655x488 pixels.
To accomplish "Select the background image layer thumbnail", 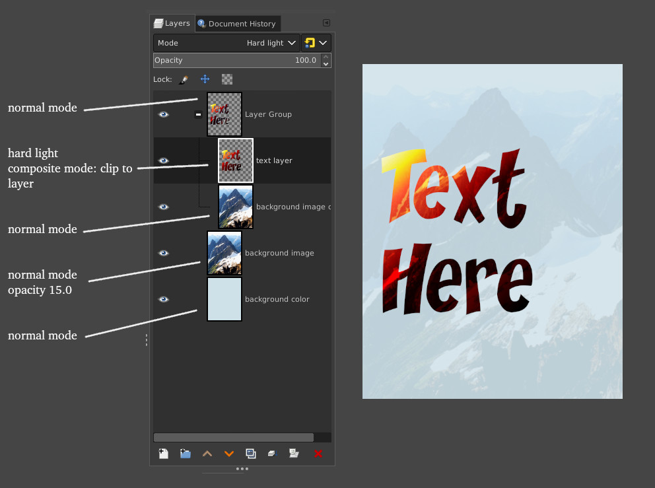I will coord(224,253).
